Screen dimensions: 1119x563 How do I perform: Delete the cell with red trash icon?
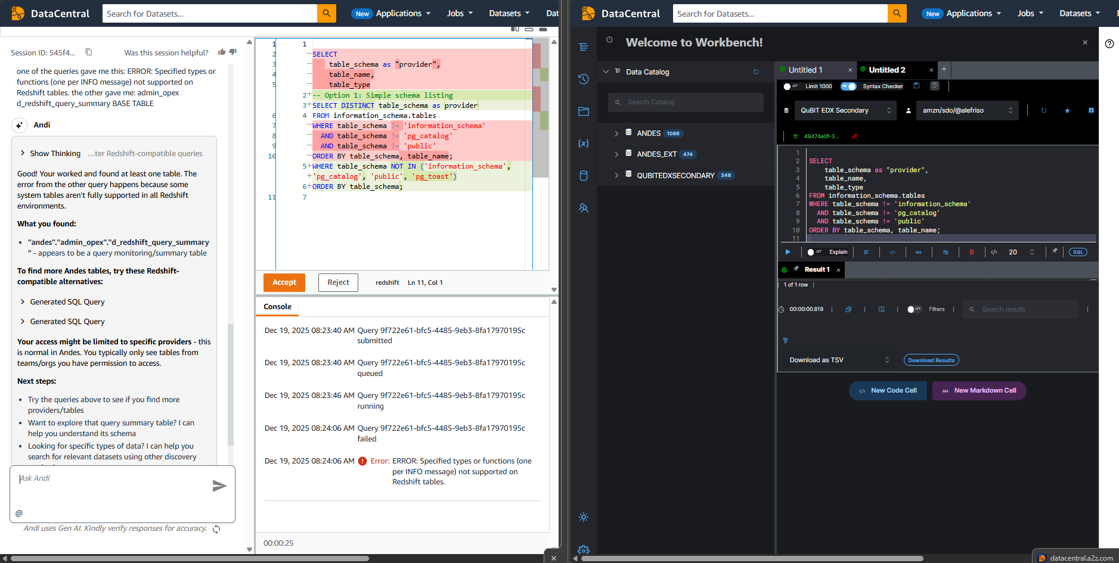pyautogui.click(x=972, y=252)
